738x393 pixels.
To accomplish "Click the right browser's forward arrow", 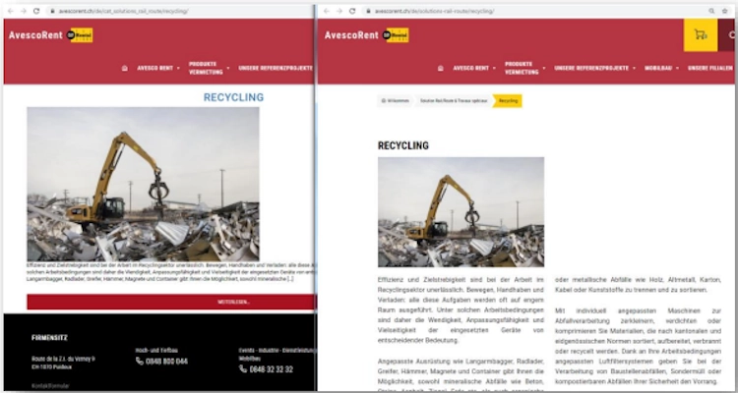I will [338, 11].
